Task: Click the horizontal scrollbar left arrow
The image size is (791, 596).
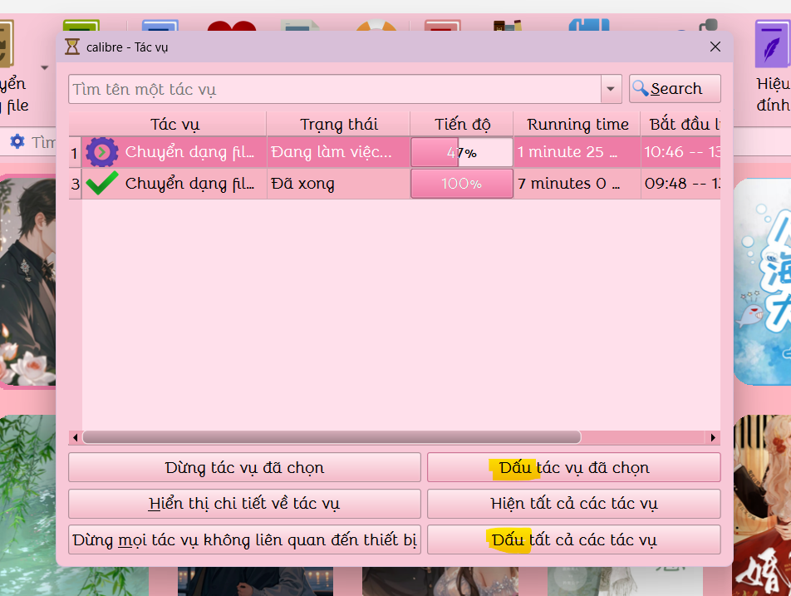Action: (75, 437)
